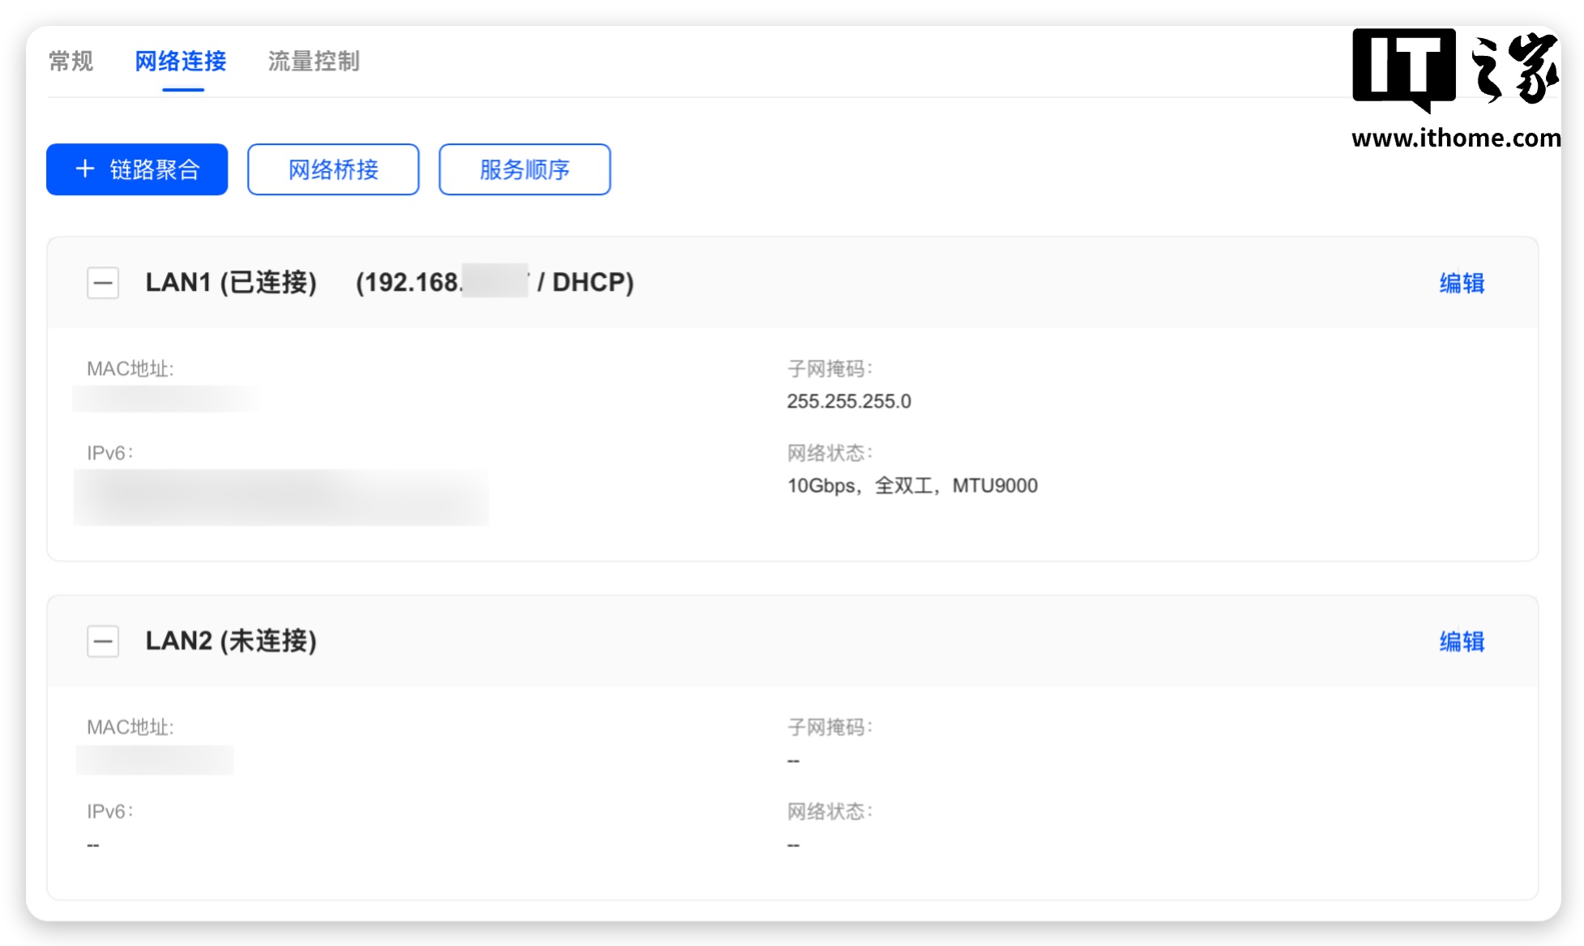Image resolution: width=1584 pixels, height=946 pixels.
Task: Open 网络桥接 settings
Action: 333,169
